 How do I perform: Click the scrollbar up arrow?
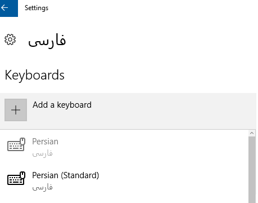pyautogui.click(x=252, y=133)
